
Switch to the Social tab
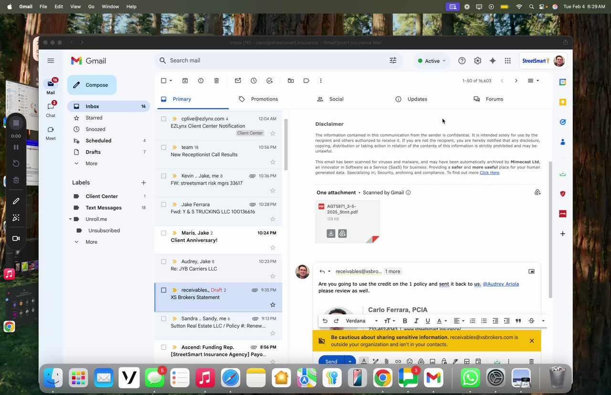click(330, 99)
